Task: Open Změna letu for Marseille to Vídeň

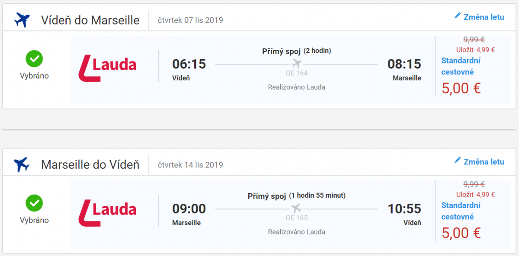Action: click(x=484, y=162)
